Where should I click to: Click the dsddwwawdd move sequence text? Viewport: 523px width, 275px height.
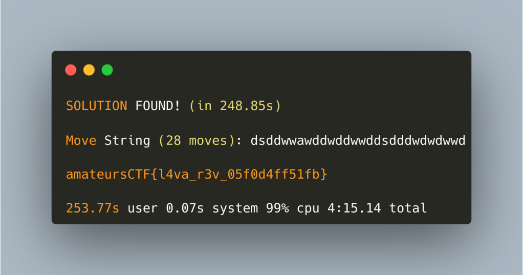click(x=358, y=140)
